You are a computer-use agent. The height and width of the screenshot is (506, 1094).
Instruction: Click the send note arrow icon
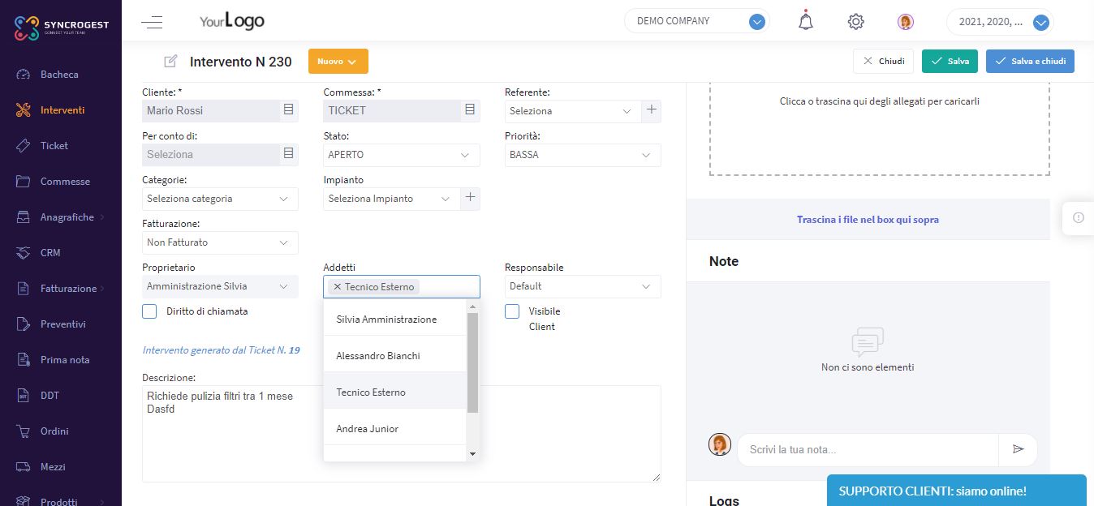[x=1019, y=449]
